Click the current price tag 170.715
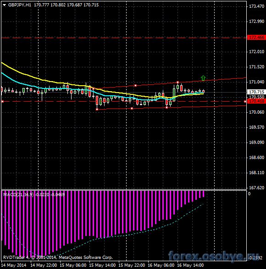 click(256, 92)
